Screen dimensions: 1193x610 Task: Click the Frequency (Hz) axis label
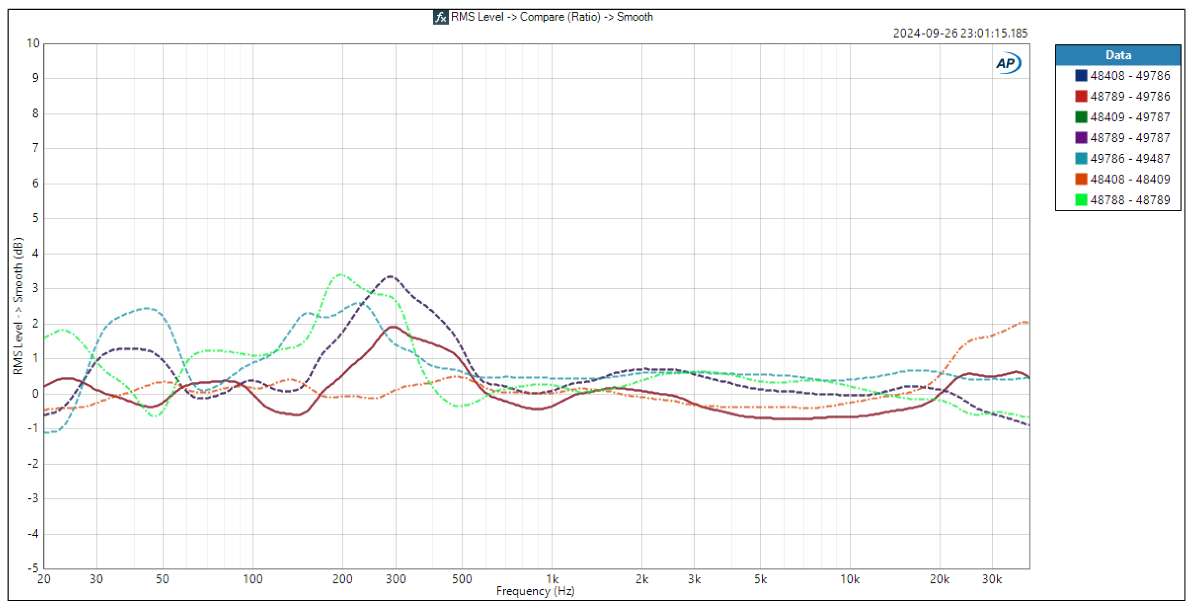click(x=535, y=591)
